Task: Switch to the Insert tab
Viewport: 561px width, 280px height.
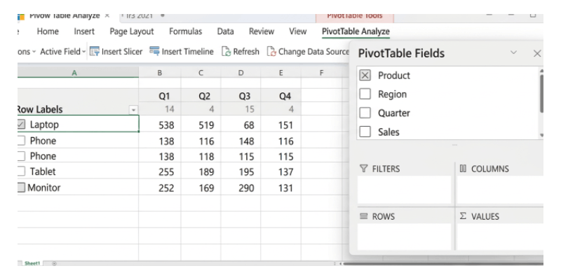Action: [x=84, y=31]
